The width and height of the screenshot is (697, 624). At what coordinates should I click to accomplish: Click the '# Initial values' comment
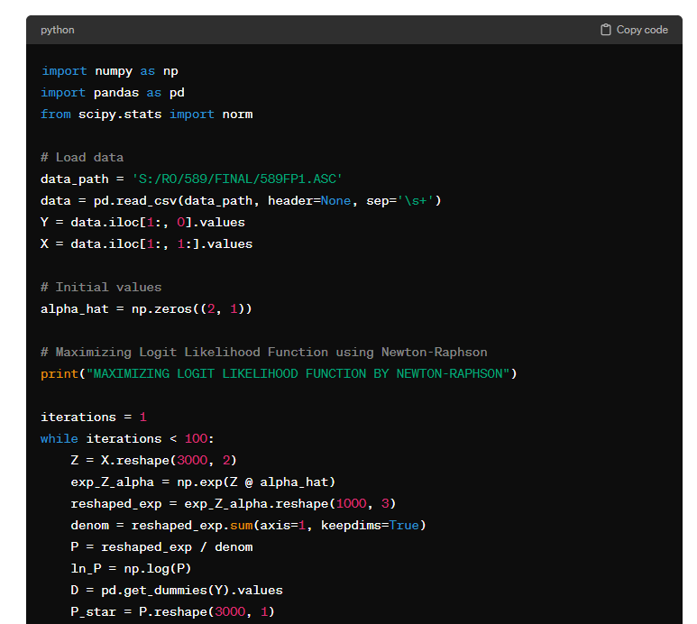[x=101, y=287]
